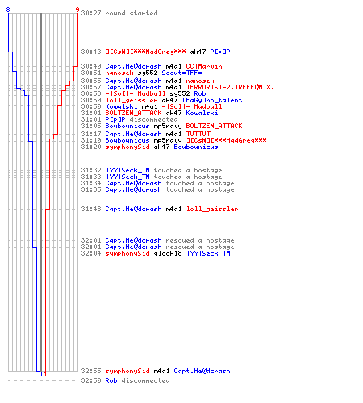Click the red team score 9 marker

point(77,10)
